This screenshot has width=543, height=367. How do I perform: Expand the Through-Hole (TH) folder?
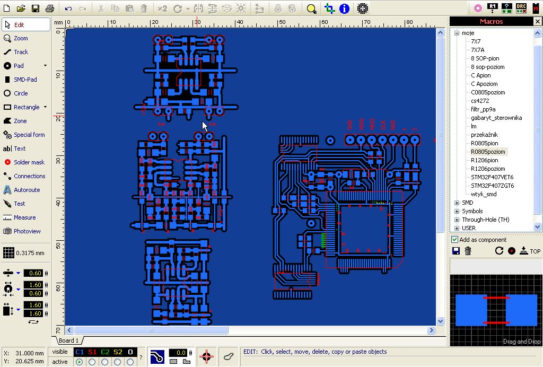tap(457, 220)
